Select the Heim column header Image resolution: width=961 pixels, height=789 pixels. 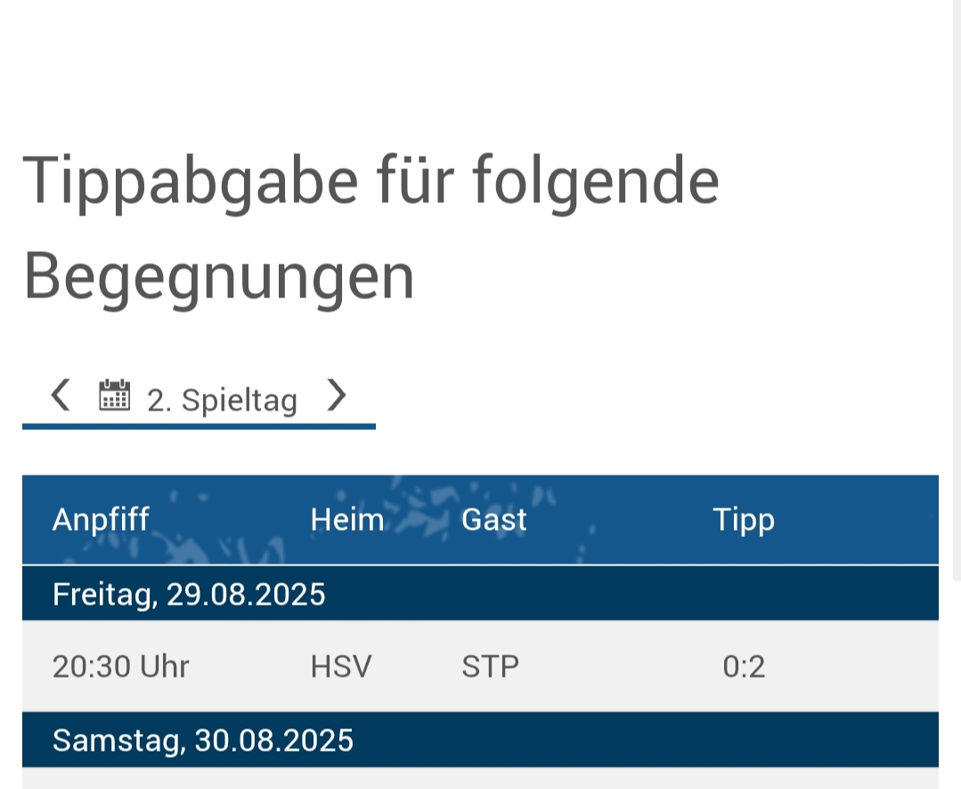tap(347, 519)
